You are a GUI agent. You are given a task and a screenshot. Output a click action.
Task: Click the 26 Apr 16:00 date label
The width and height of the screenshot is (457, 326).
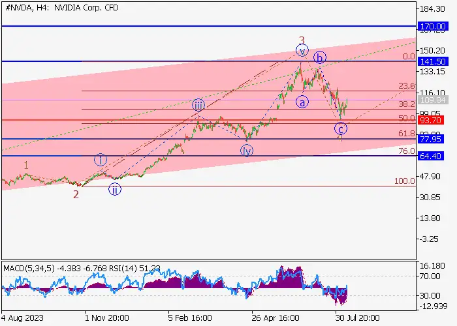[x=276, y=318]
